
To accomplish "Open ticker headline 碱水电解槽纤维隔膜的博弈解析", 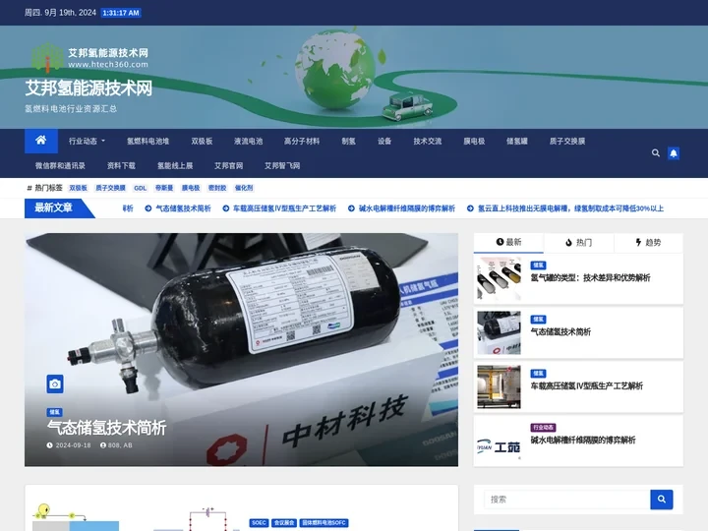I will (402, 208).
